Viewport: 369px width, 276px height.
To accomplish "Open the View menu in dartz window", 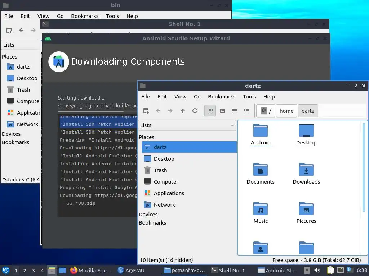I will point(180,97).
